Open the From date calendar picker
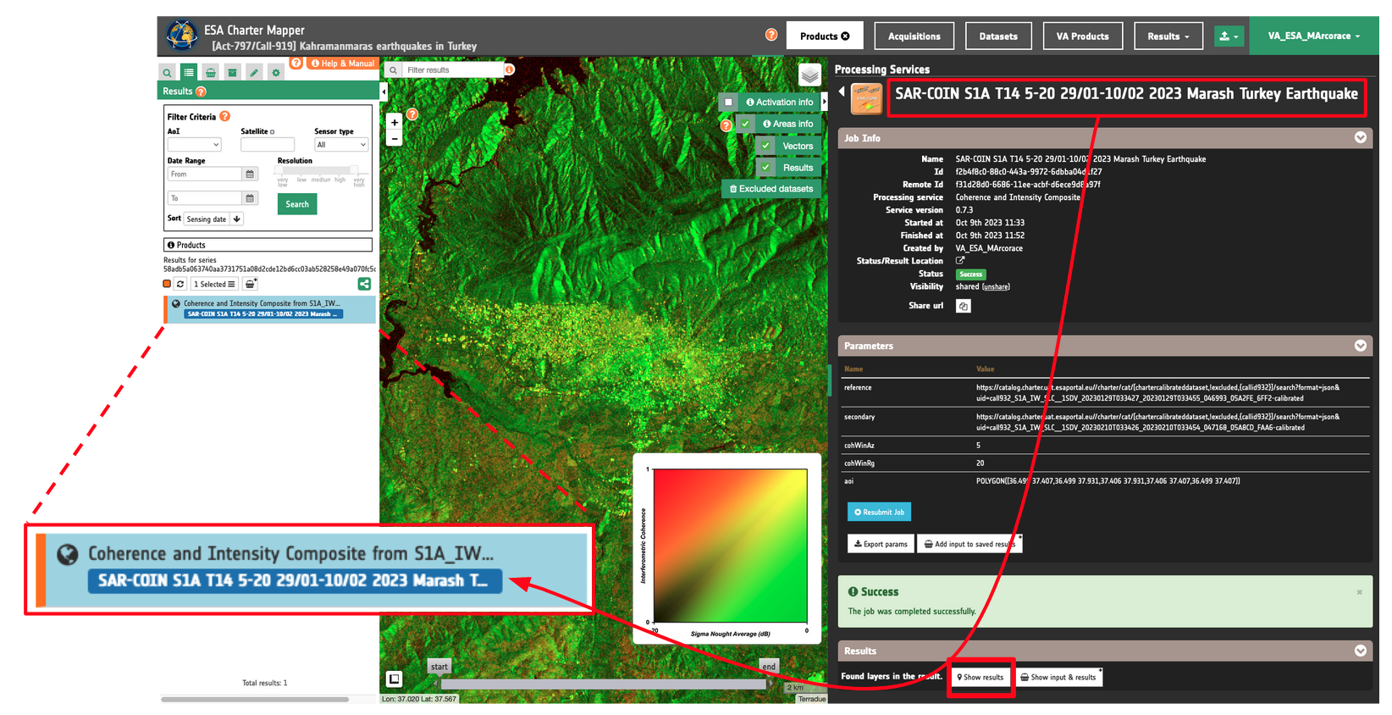This screenshot has height=715, width=1392. tap(250, 174)
